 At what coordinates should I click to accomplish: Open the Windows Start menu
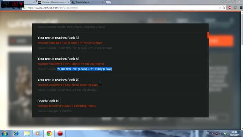(x=5, y=134)
